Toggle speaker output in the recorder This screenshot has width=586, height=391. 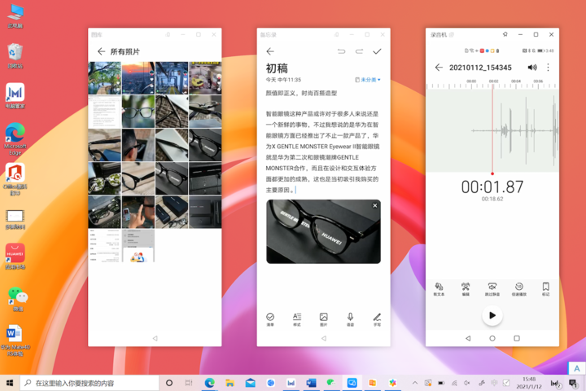[x=532, y=68]
